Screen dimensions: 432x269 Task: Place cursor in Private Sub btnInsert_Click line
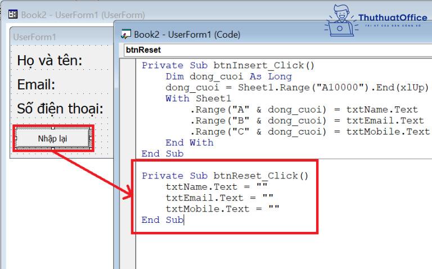click(228, 66)
